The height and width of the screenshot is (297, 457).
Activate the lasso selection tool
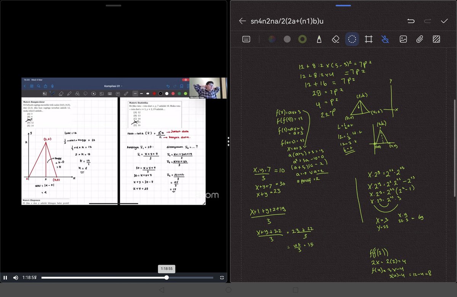(352, 39)
